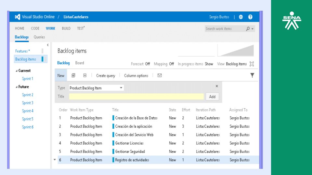Sort by State column header

pyautogui.click(x=172, y=110)
